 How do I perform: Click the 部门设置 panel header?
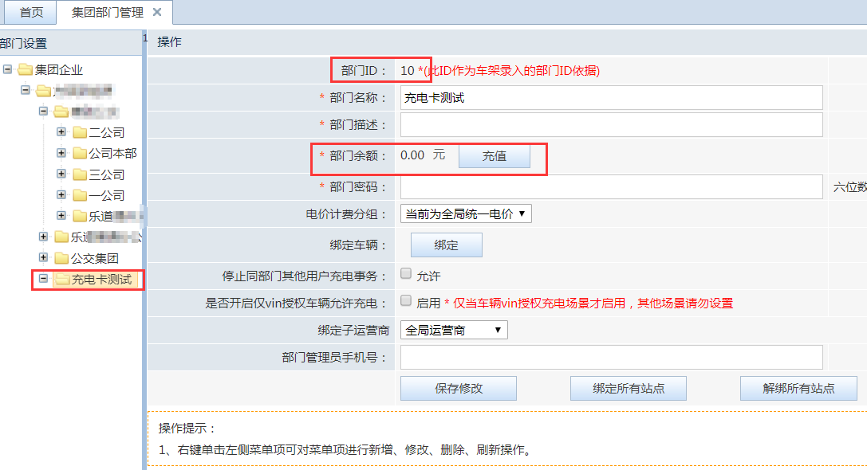click(71, 43)
